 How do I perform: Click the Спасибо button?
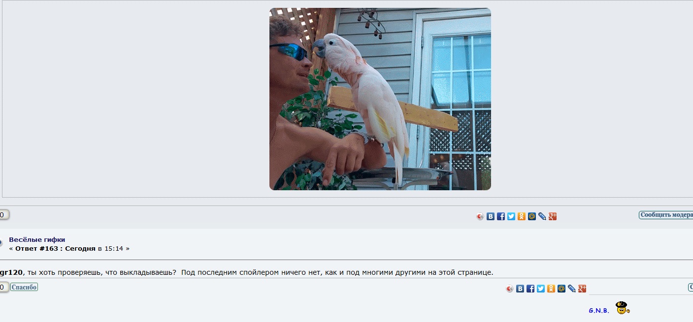click(x=24, y=287)
